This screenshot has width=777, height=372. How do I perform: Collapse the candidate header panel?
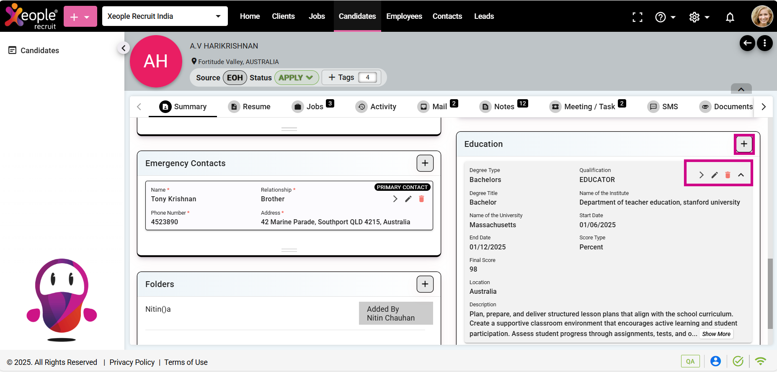[x=741, y=89]
